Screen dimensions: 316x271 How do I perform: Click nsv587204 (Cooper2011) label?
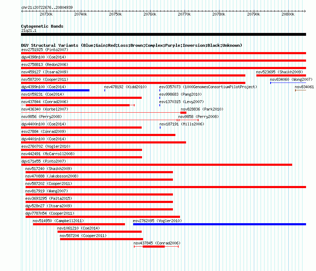[x=83, y=236]
